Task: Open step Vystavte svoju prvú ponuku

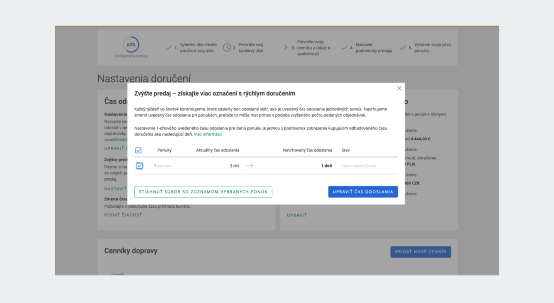Action: [433, 48]
